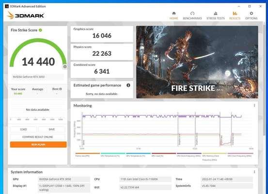Image resolution: width=268 pixels, height=194 pixels.
Task: Click the GUI version field
Action: (x=145, y=188)
